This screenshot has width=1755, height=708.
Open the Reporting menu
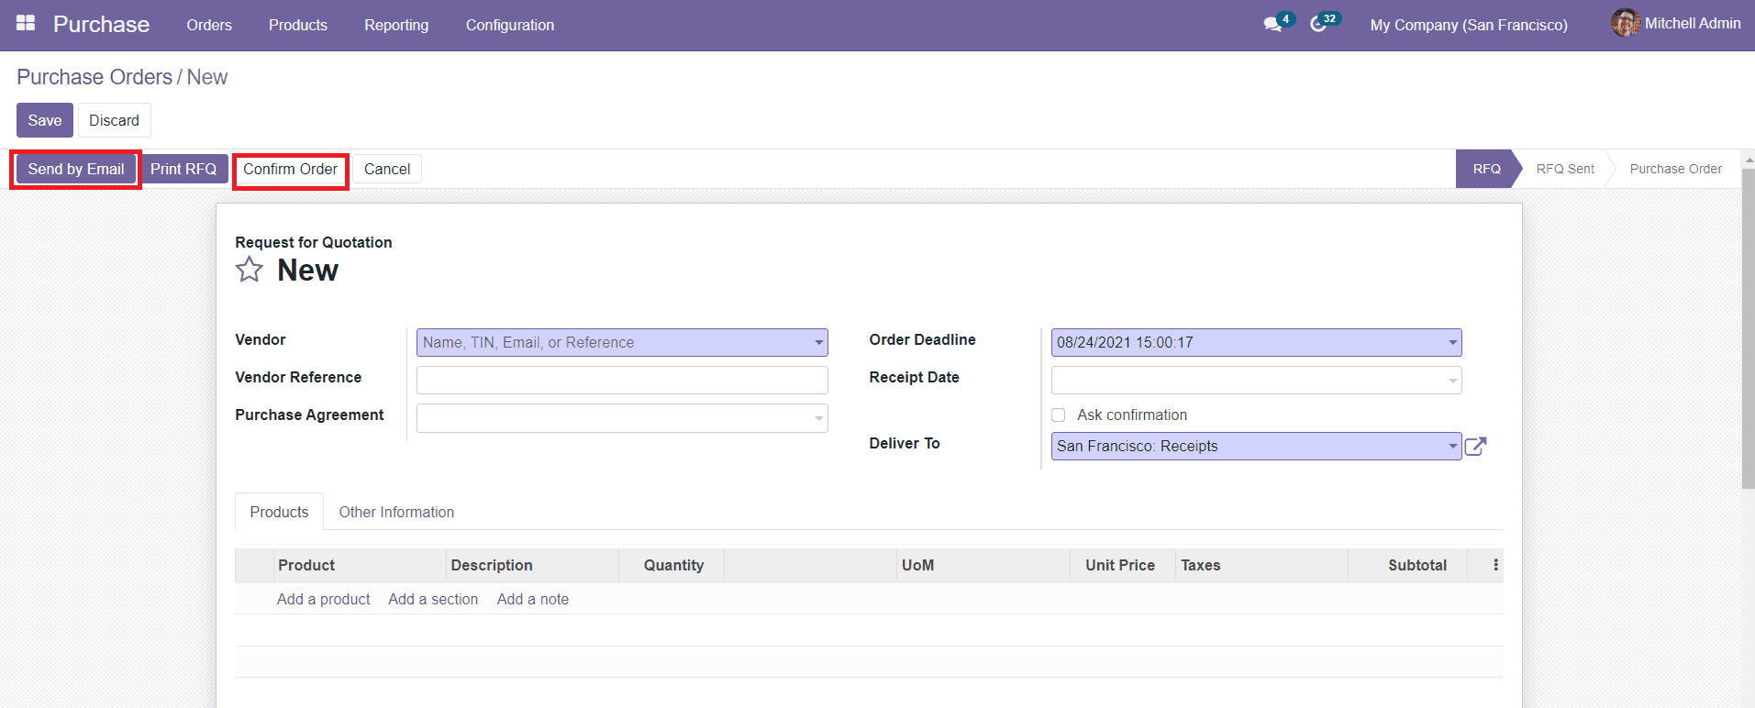(396, 25)
